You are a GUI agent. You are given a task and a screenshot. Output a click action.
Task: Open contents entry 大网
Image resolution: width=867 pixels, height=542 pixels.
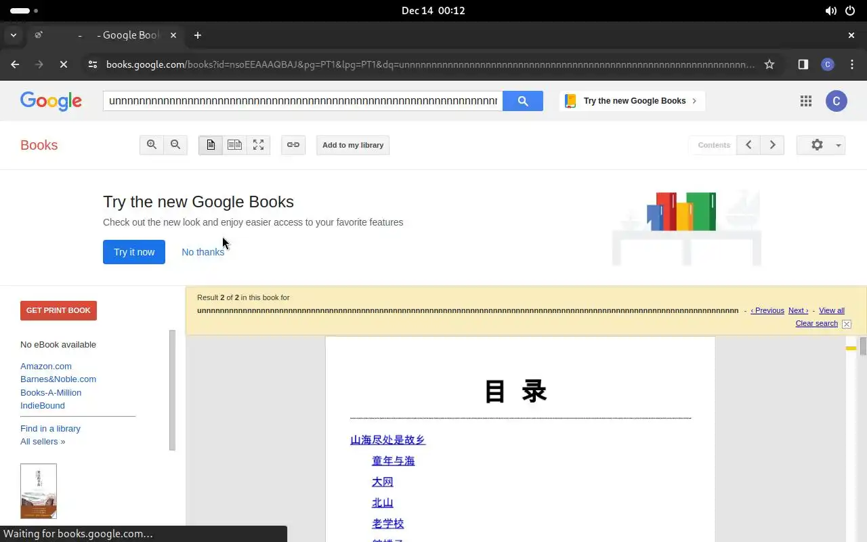[383, 482]
